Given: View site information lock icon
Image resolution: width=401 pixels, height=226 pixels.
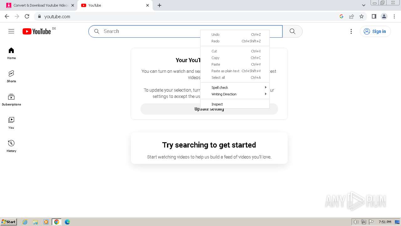Looking at the screenshot, I should (x=39, y=16).
